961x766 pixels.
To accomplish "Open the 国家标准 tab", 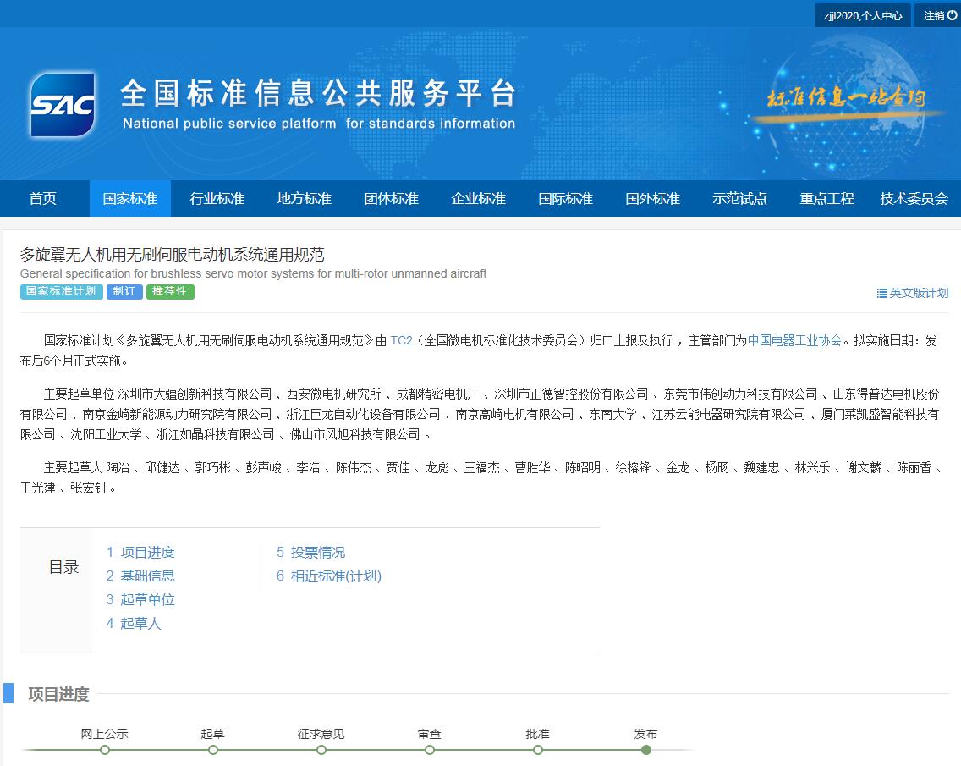I will click(130, 199).
